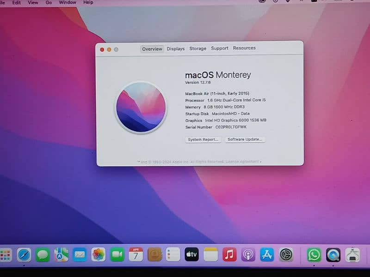Launch Maps from the Dock
This screenshot has width=370, height=277.
(x=62, y=255)
